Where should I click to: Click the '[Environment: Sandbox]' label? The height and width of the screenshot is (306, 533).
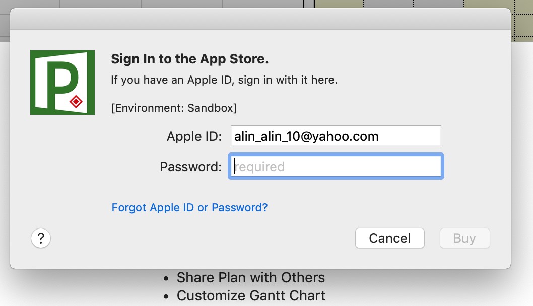(174, 108)
